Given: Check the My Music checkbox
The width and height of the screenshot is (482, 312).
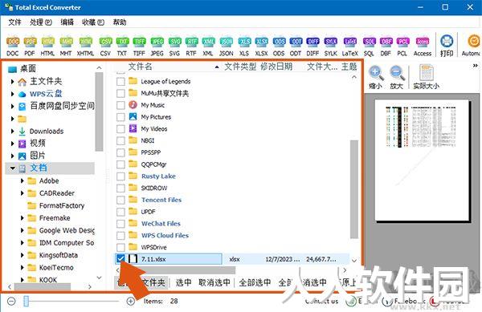Looking at the screenshot, I should click(120, 105).
